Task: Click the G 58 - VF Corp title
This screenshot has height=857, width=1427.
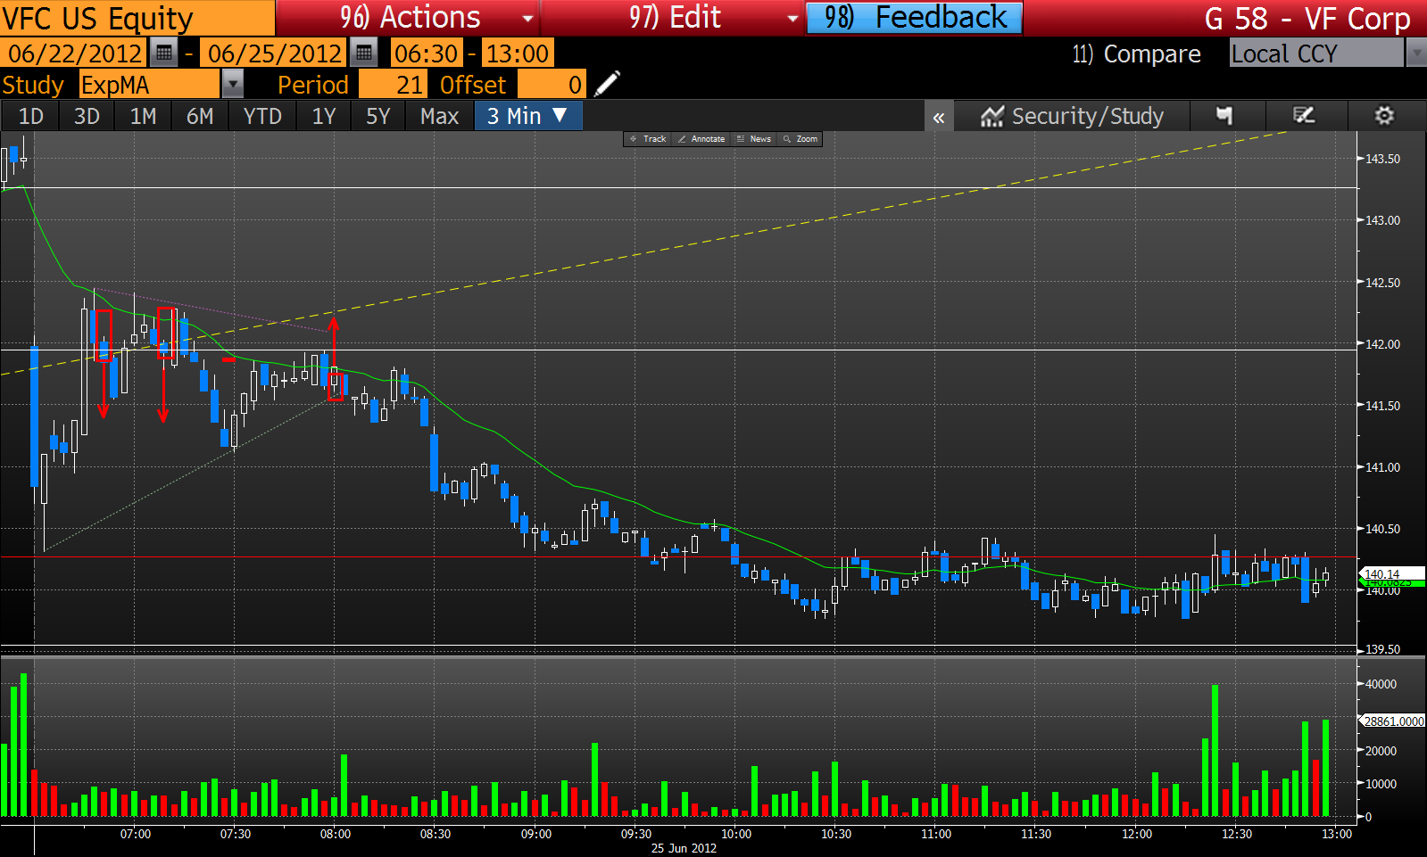Action: 1307,19
